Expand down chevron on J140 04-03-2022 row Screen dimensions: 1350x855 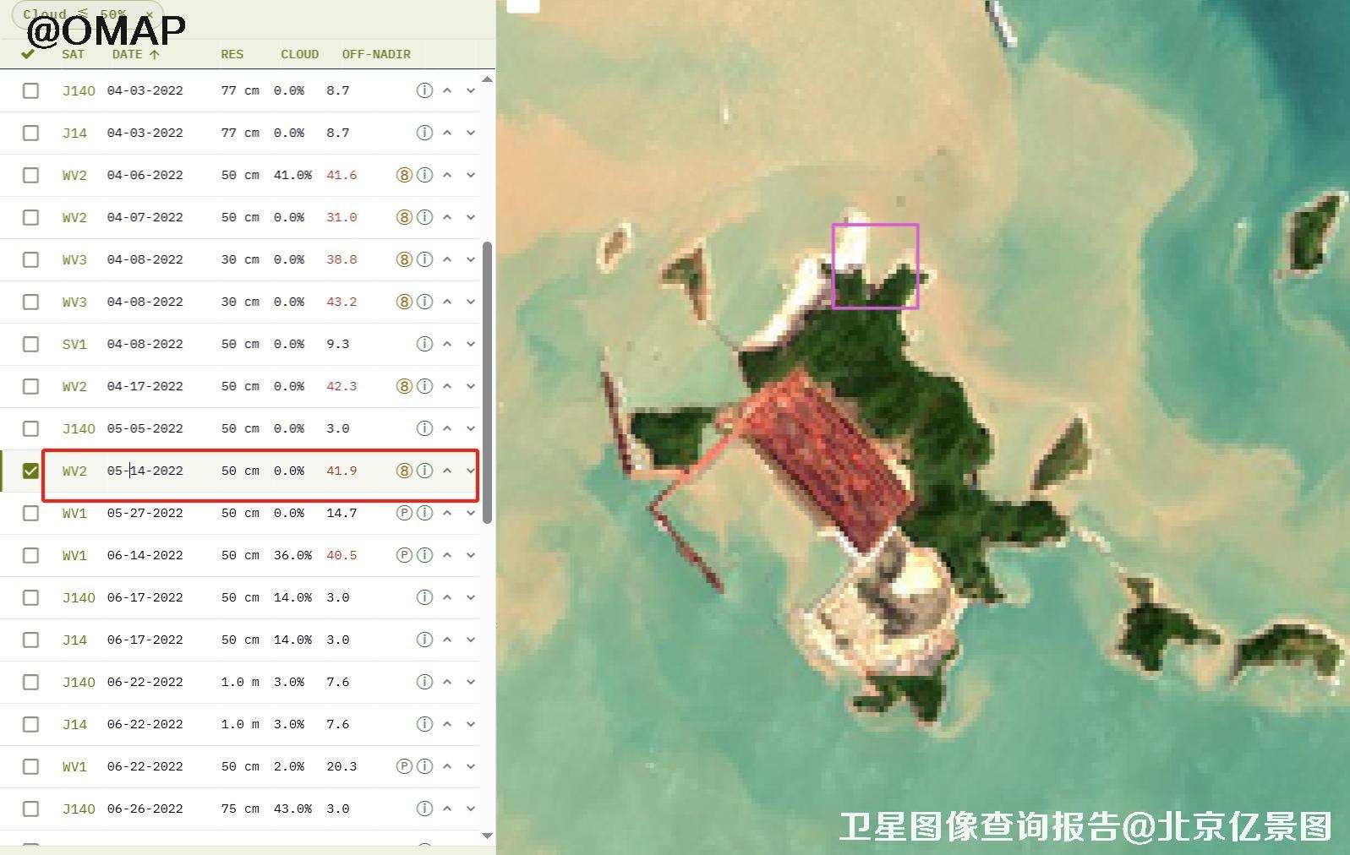[471, 90]
